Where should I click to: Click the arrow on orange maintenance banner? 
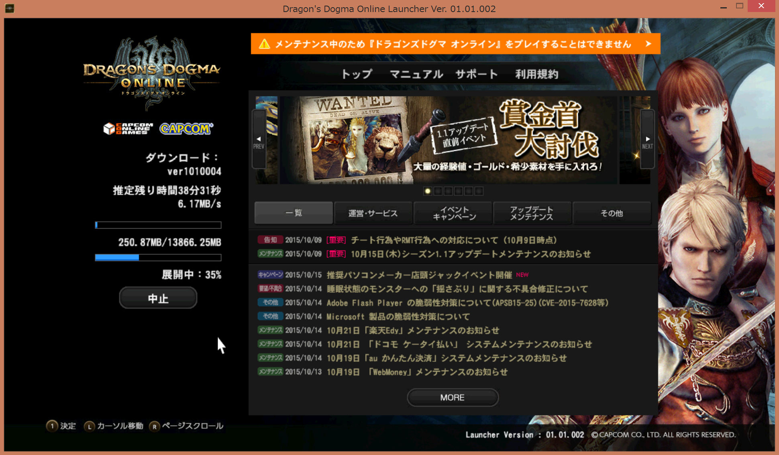[648, 44]
